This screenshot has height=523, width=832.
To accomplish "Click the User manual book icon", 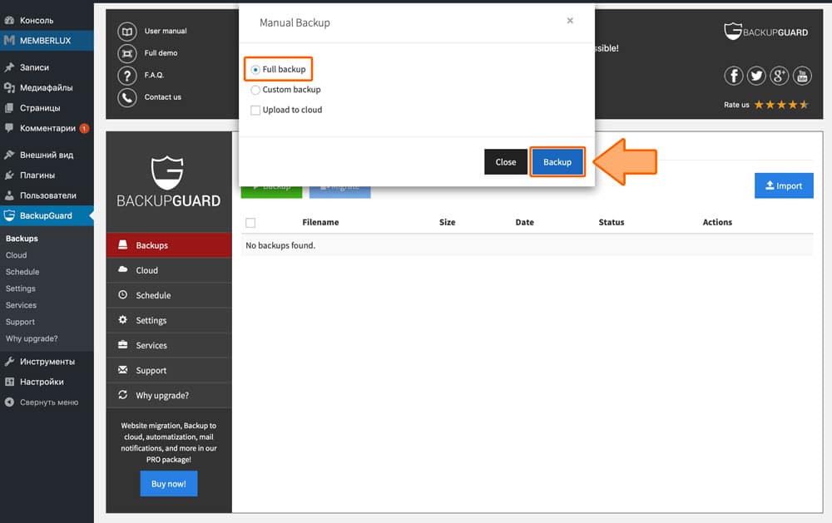I will click(127, 32).
